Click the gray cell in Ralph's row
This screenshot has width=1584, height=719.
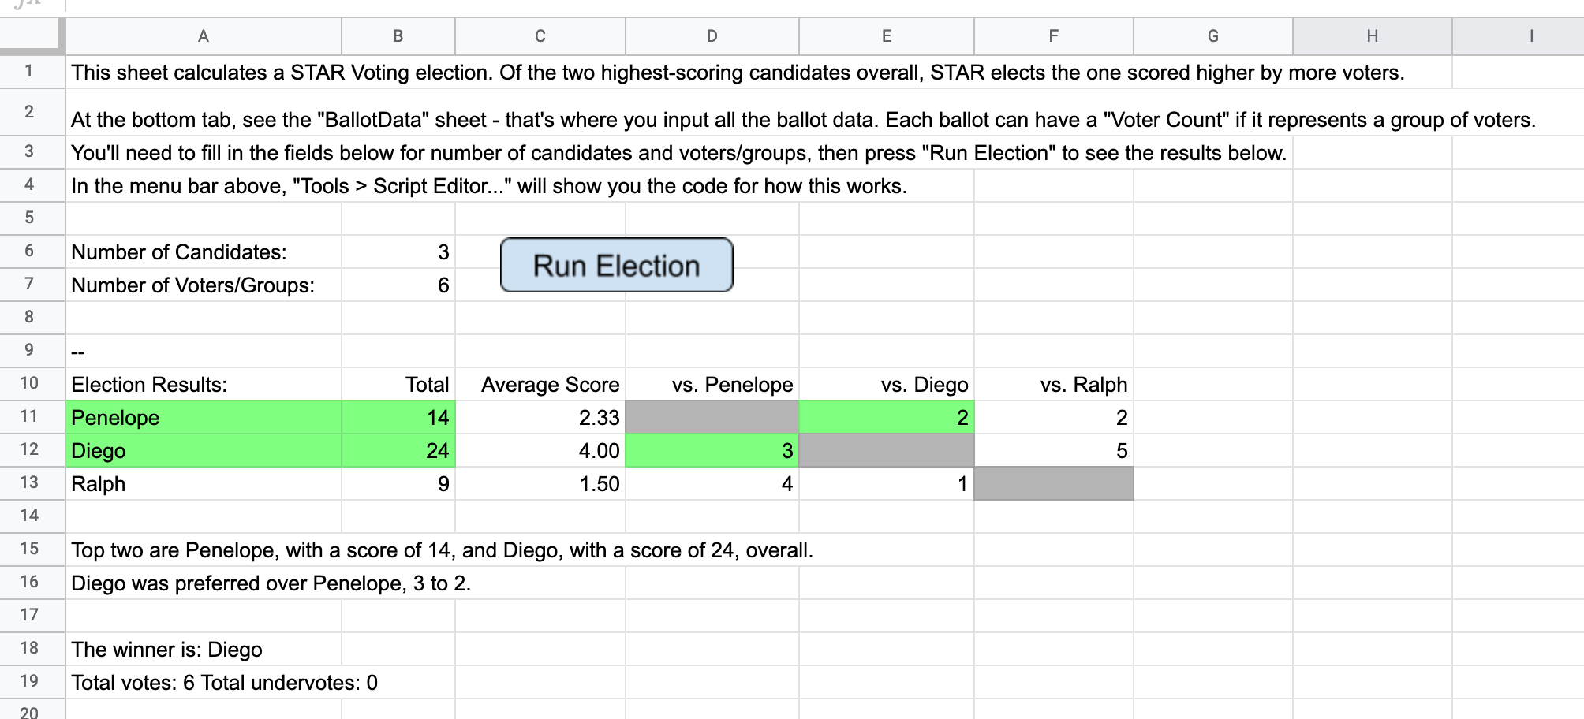pos(1054,483)
